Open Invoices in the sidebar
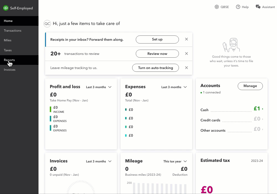This screenshot has width=277, height=194. coord(19,70)
